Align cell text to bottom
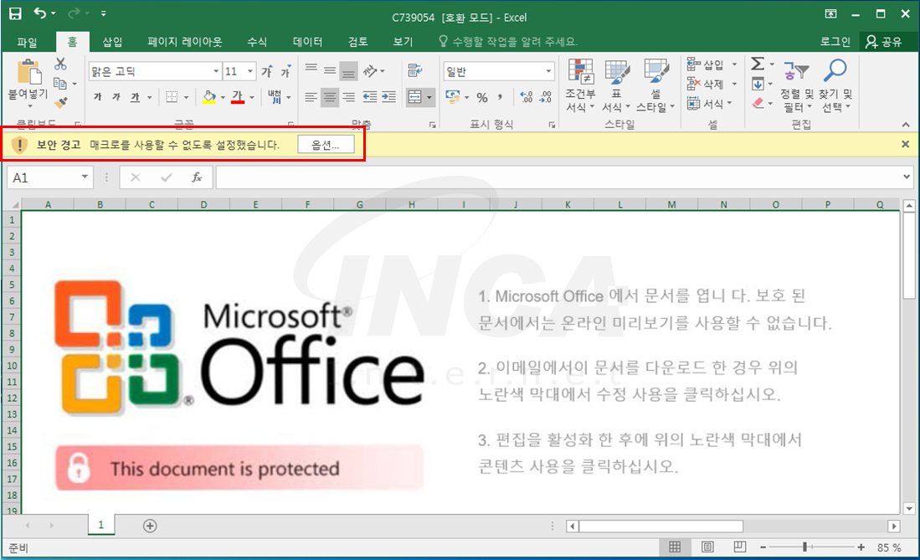This screenshot has width=920, height=560. point(348,71)
